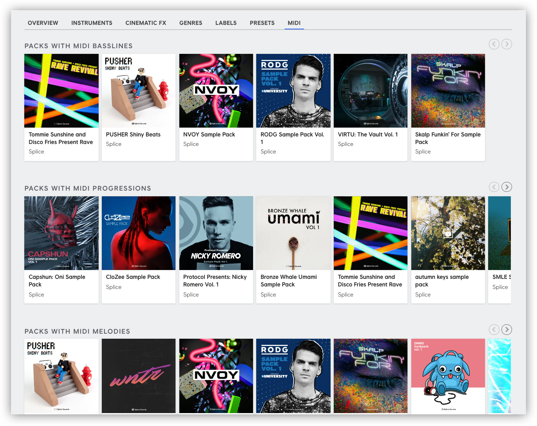This screenshot has height=426, width=537.
Task: Open Capshun Oni cover art
Action: [x=61, y=233]
